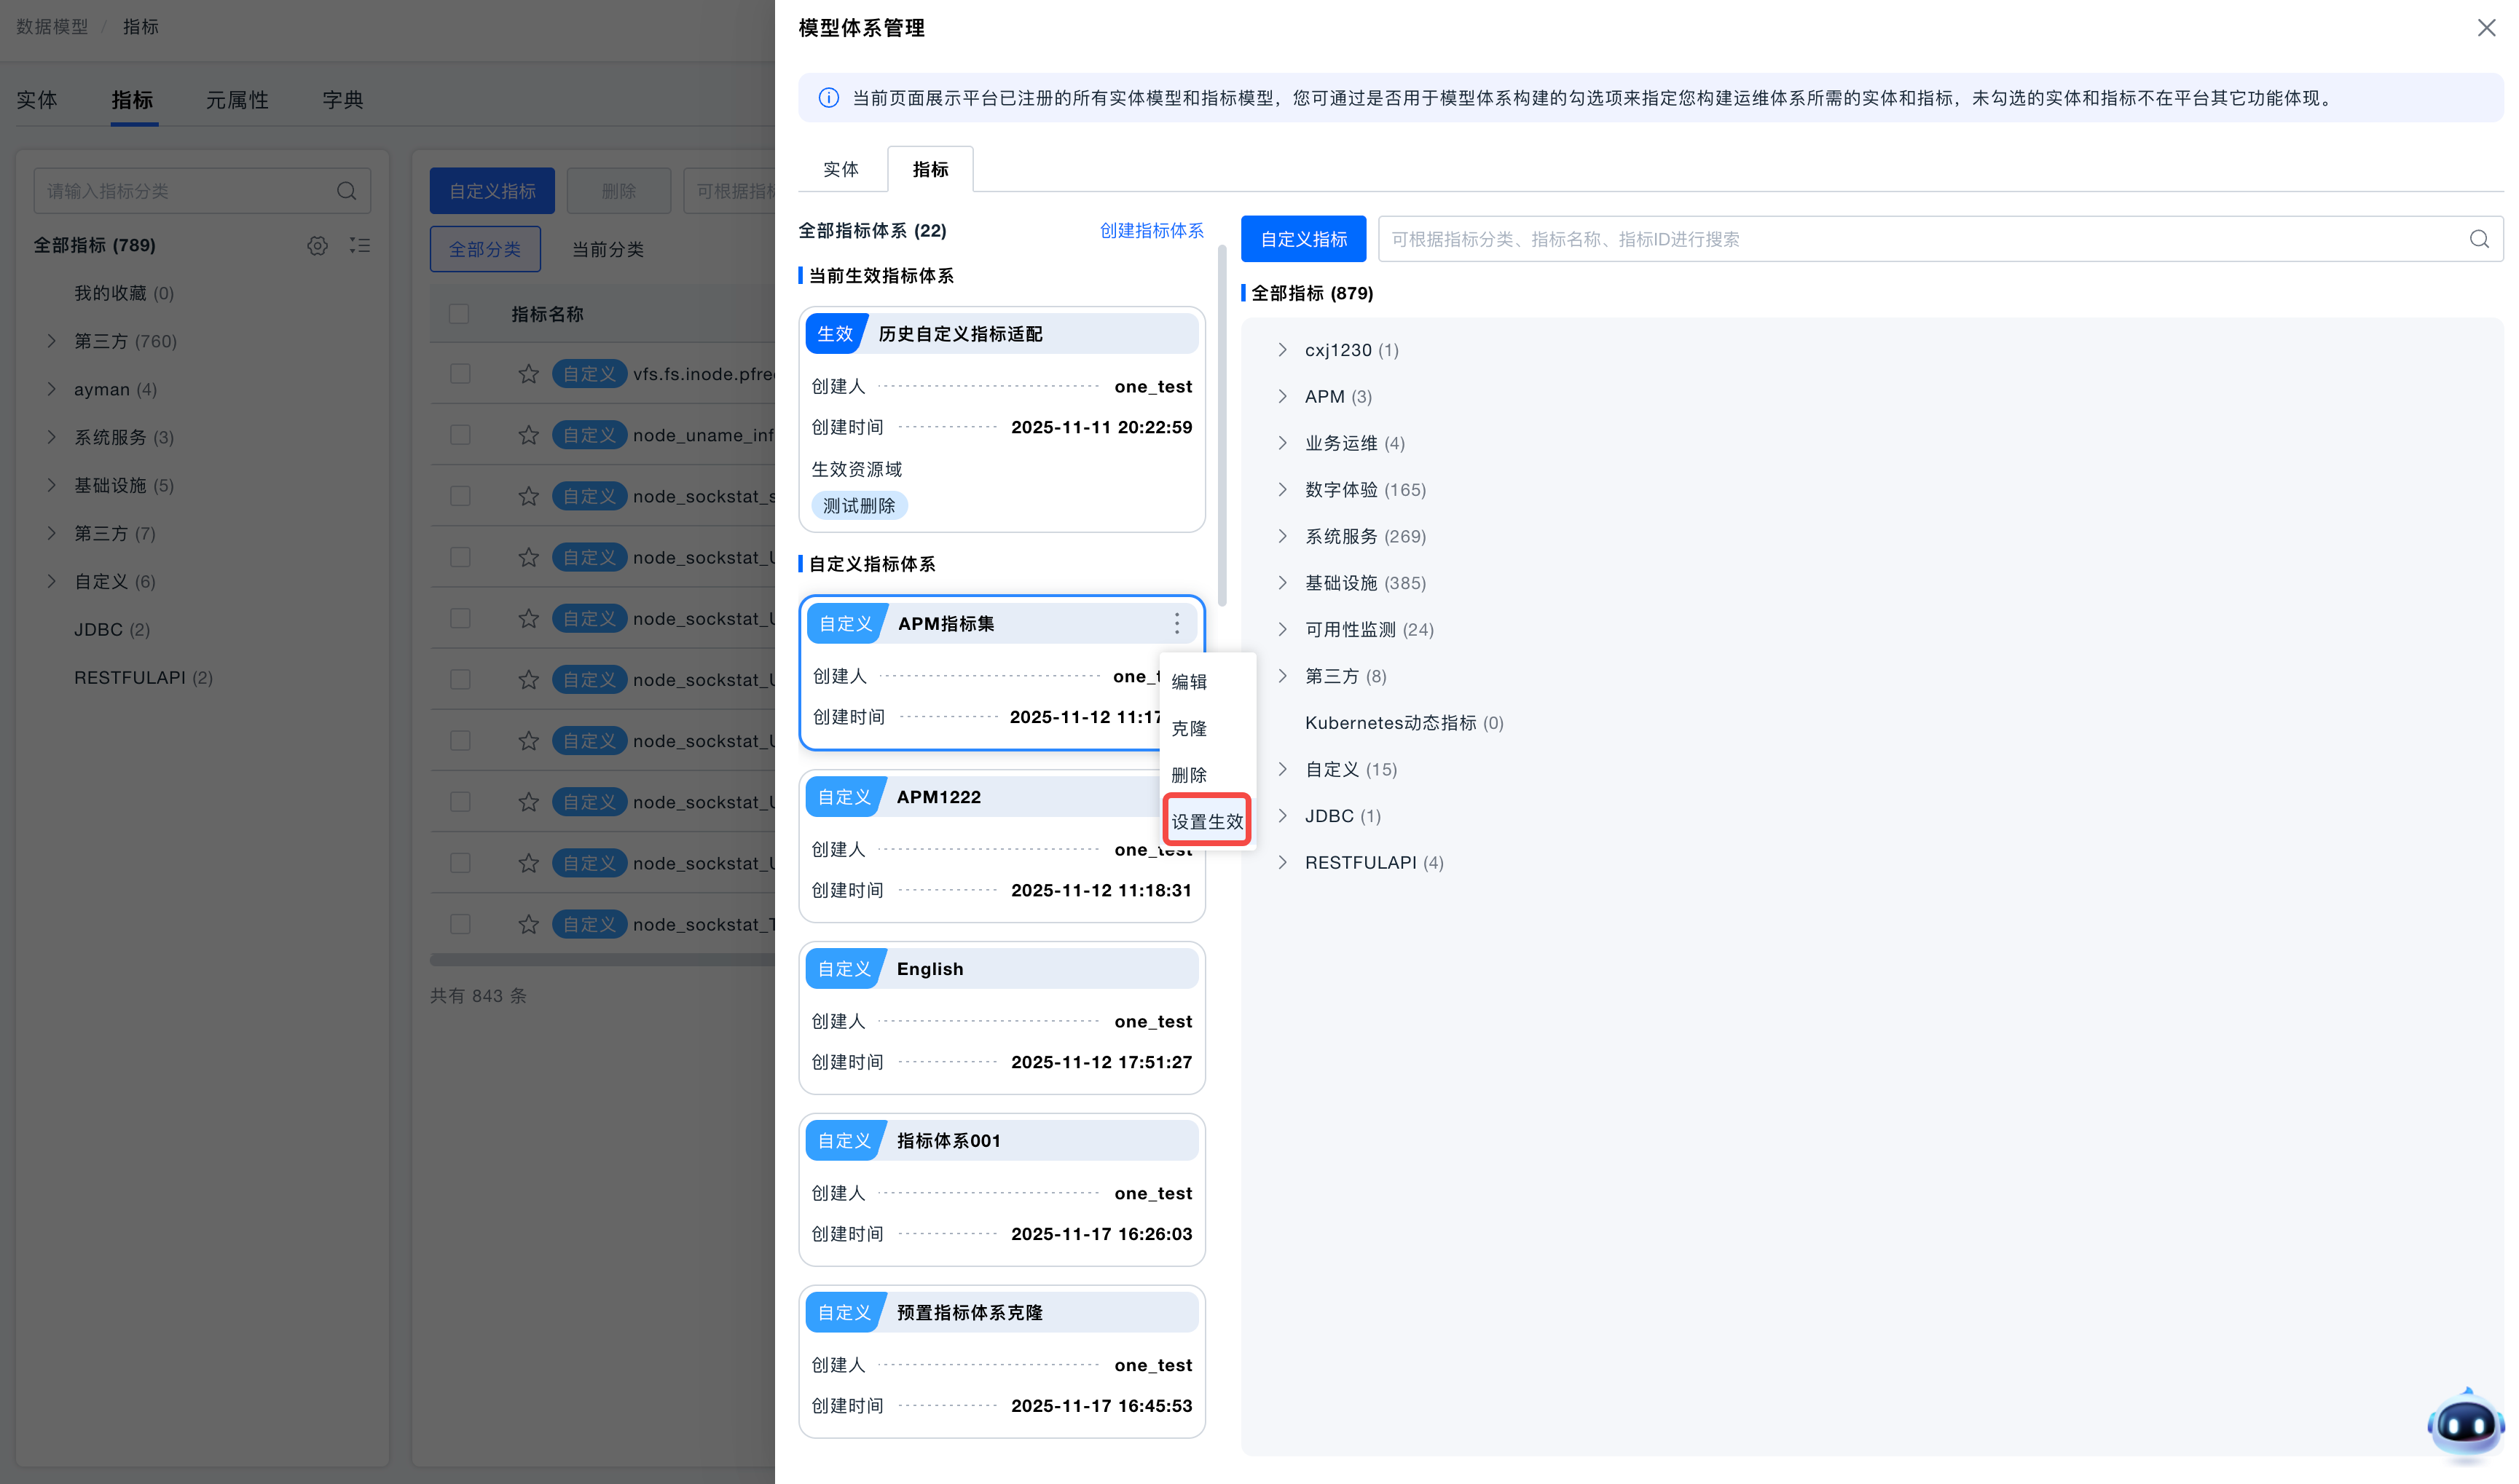Screen dimensions: 2519x1484
Task: Click the 创建指标体系 link
Action: [x=1152, y=230]
